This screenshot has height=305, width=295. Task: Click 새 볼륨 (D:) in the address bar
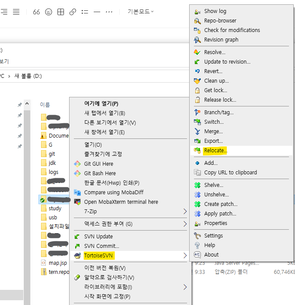pyautogui.click(x=28, y=76)
